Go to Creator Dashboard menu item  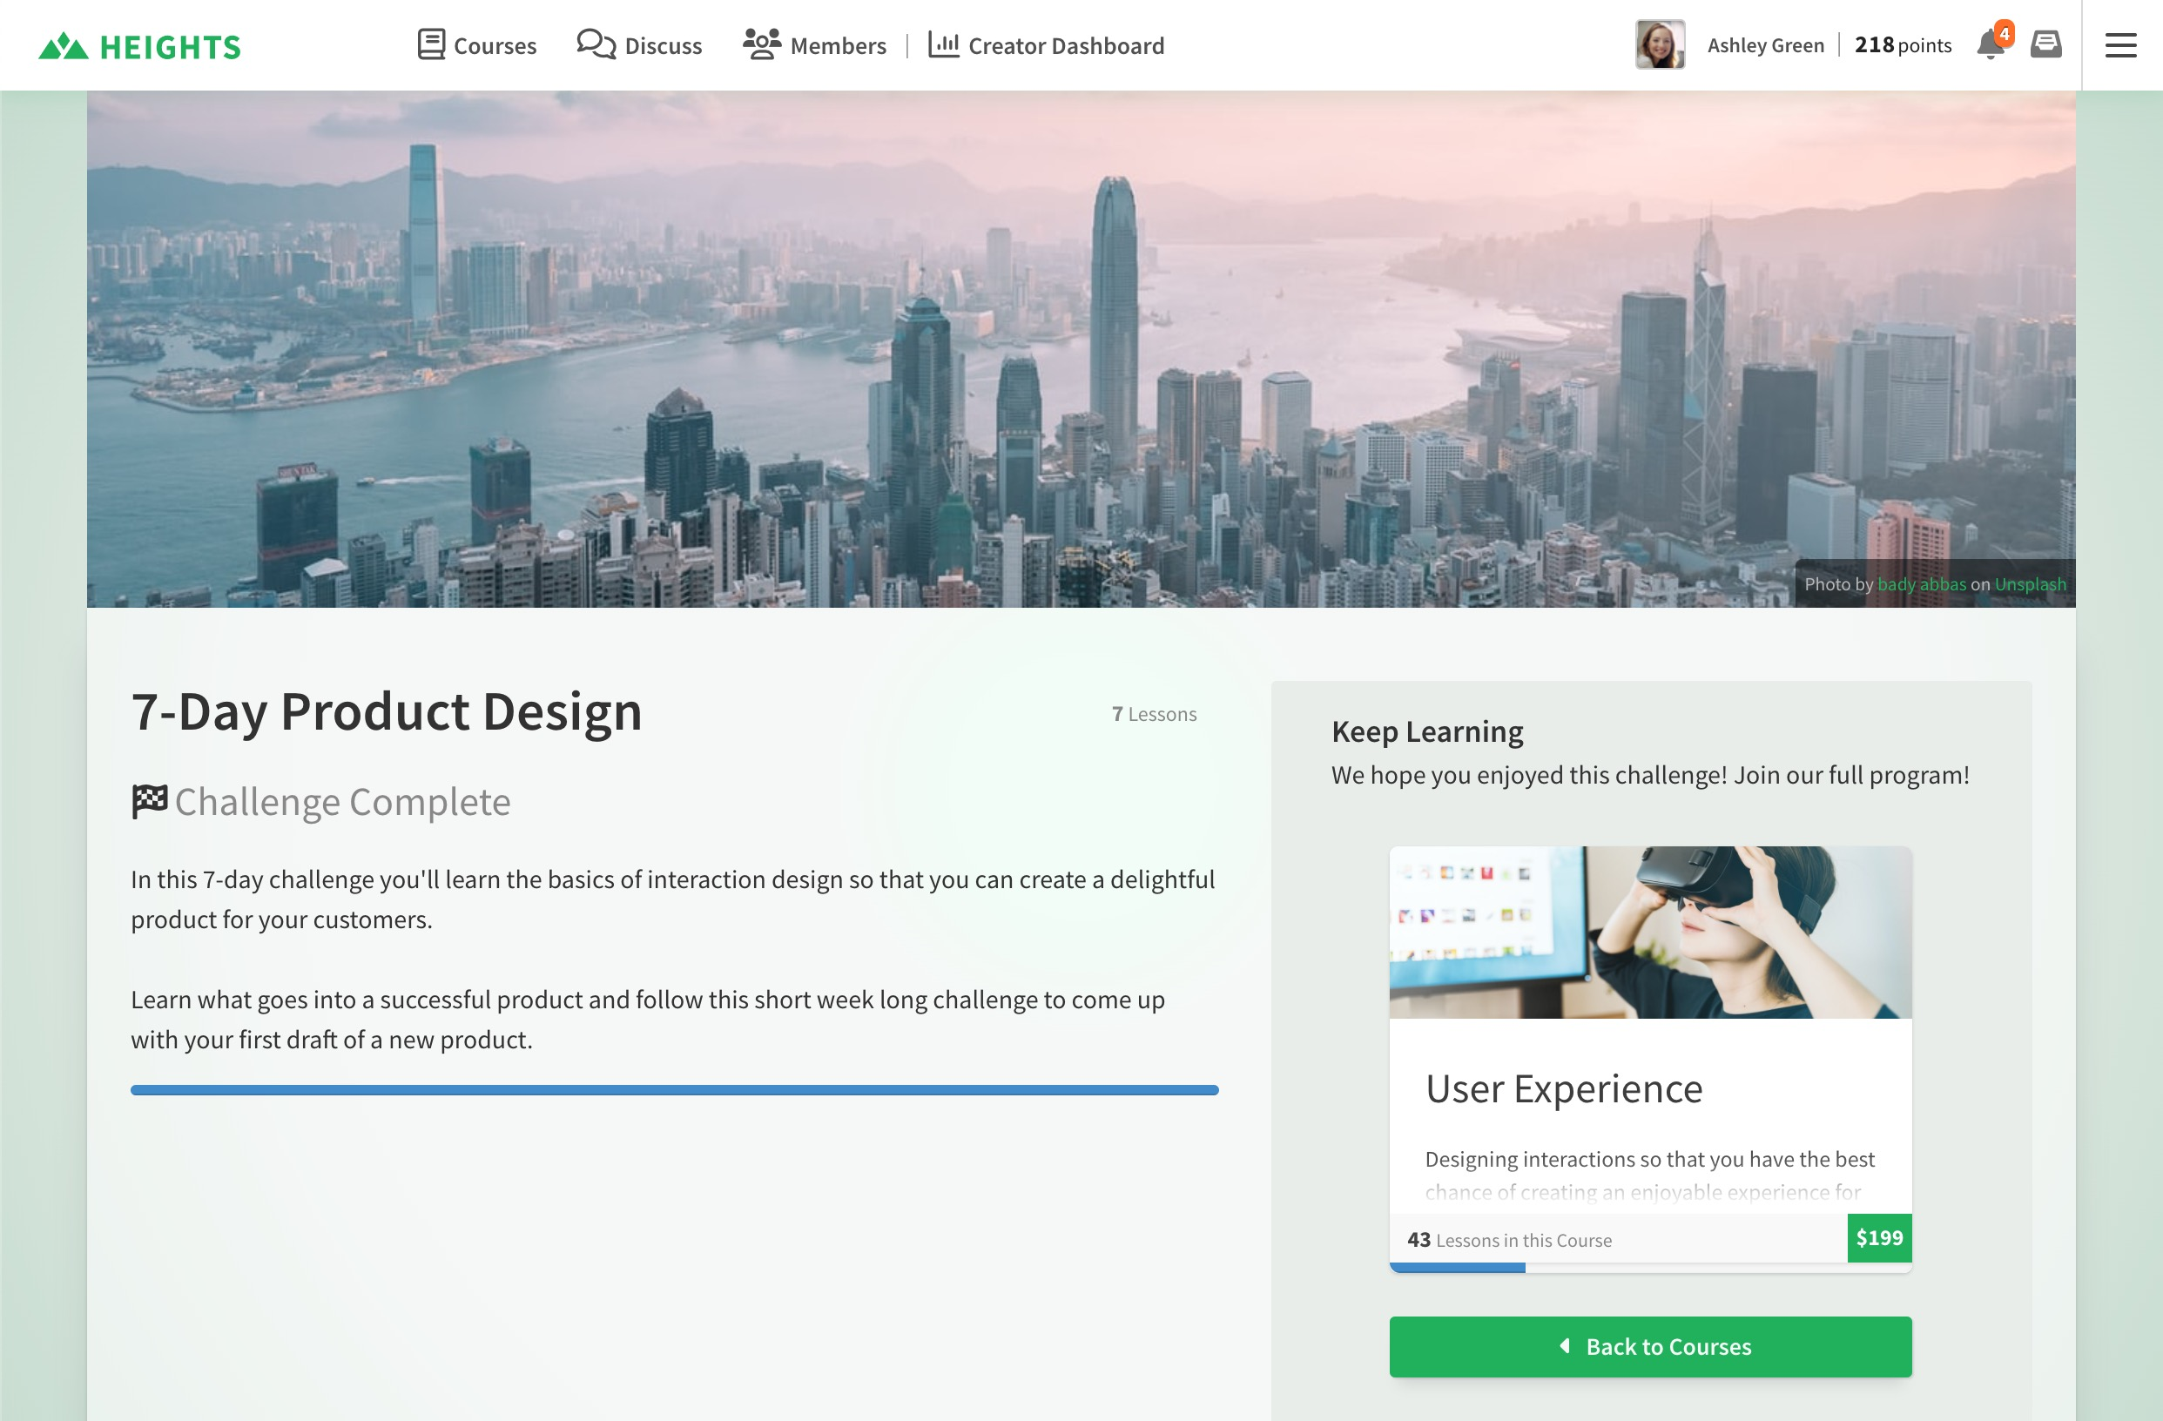point(1065,45)
